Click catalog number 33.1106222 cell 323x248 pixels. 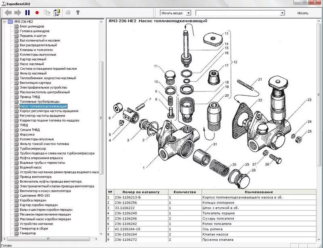pos(141,208)
